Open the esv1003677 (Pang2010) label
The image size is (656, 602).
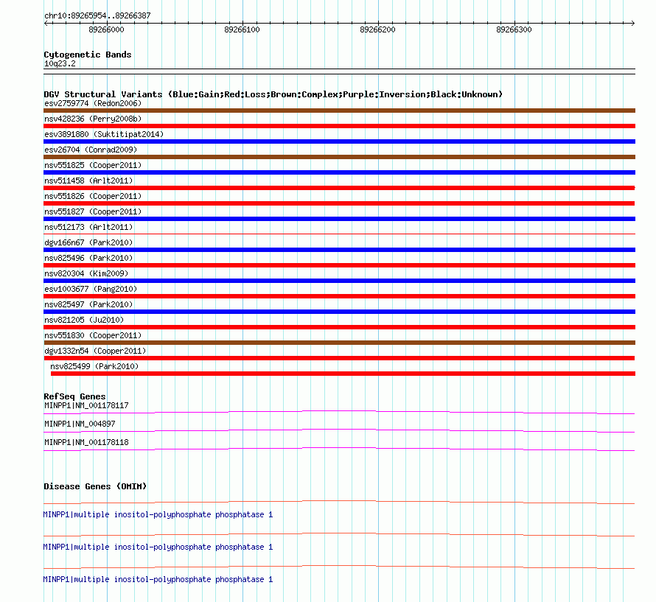point(91,289)
